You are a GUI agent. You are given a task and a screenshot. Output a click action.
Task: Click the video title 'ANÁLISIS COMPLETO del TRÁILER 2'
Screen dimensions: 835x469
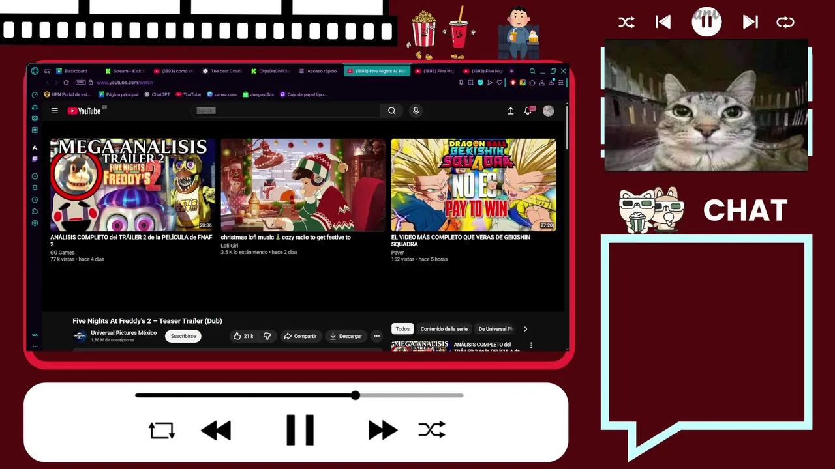click(131, 240)
